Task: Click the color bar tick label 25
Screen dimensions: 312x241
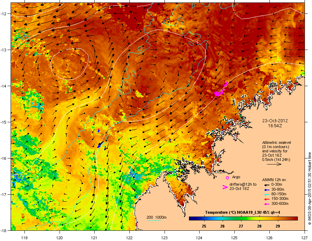Action: click(x=204, y=226)
